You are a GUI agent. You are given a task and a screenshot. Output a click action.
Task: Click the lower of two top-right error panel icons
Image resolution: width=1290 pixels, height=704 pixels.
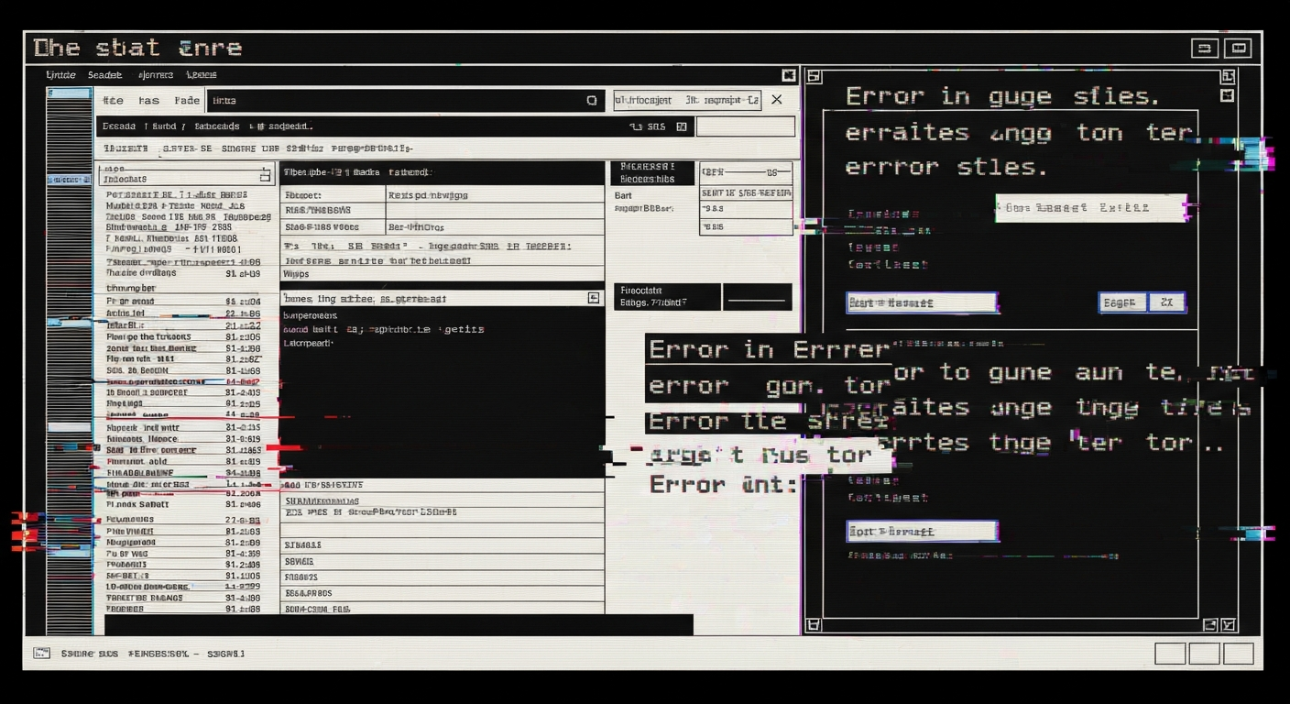click(1228, 95)
